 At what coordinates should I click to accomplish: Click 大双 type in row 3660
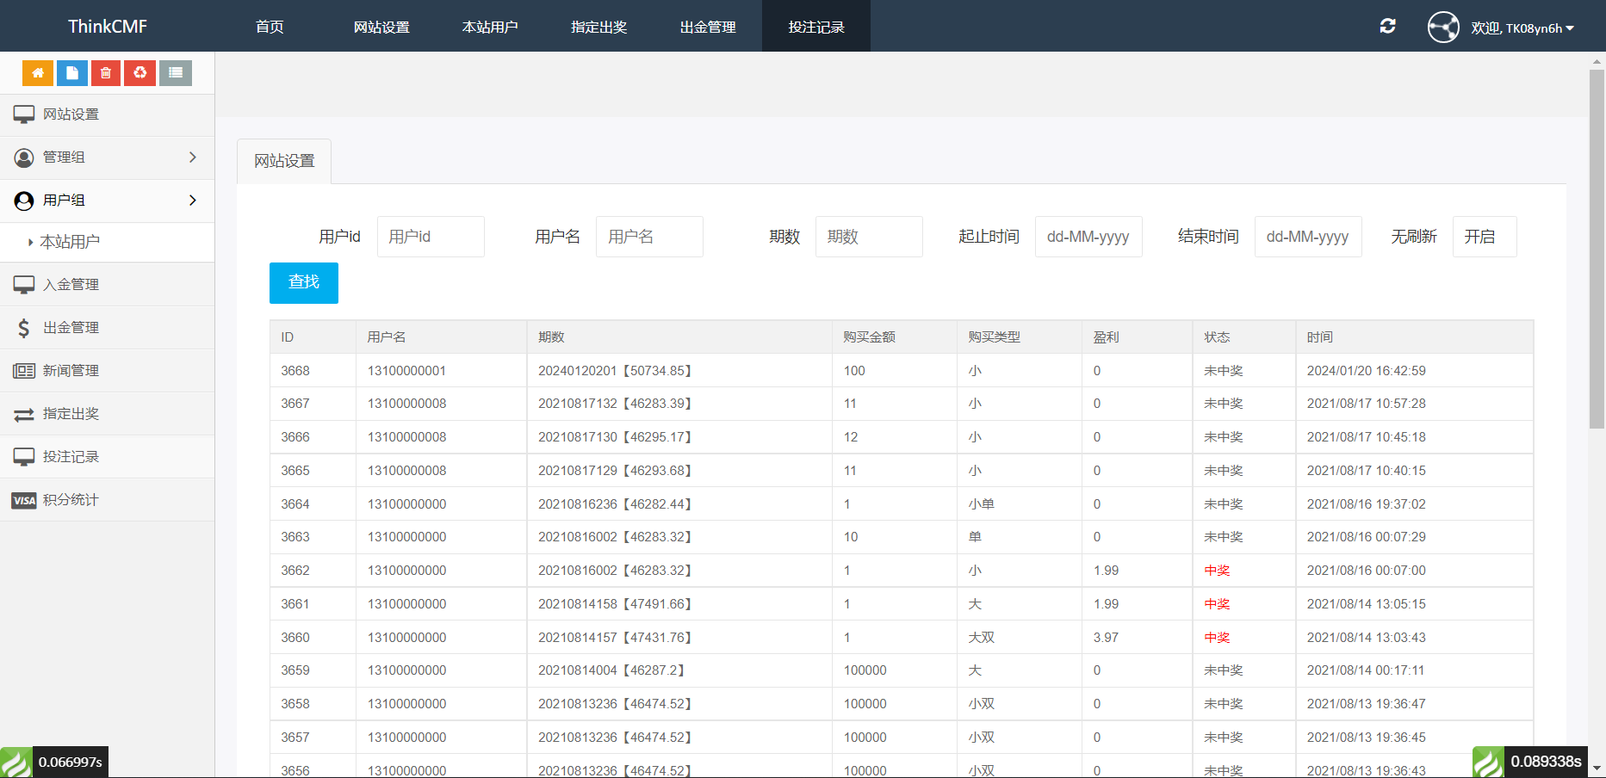[x=982, y=638]
